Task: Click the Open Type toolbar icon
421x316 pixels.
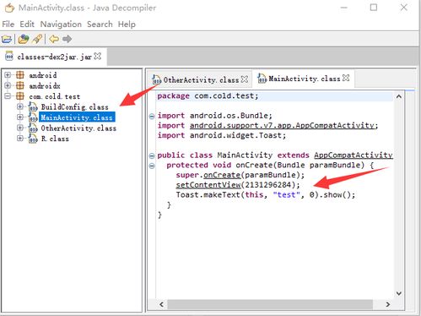Action: pos(24,39)
